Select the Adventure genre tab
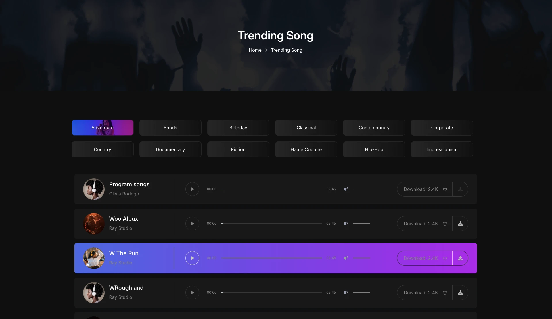 coord(103,128)
